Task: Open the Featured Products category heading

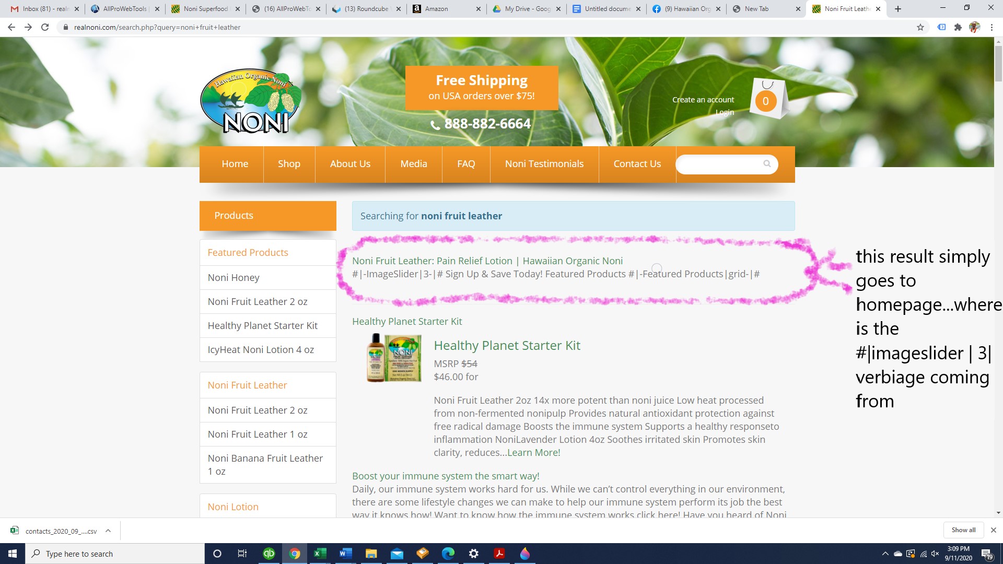Action: pos(248,253)
